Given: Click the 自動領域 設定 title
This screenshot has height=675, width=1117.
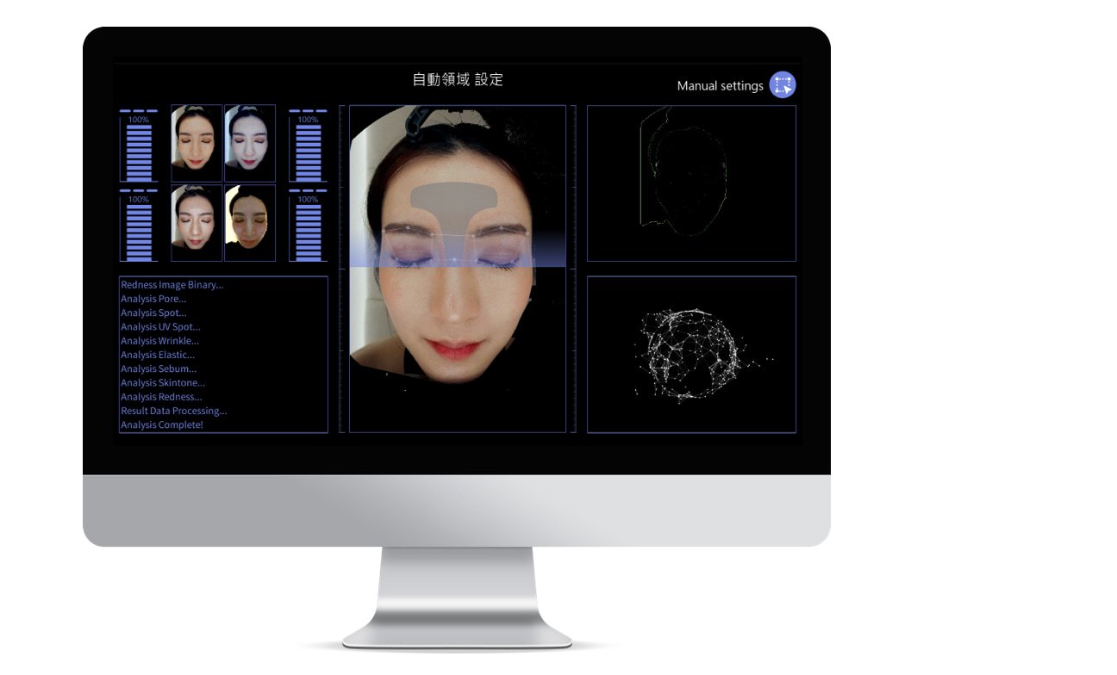Looking at the screenshot, I should [x=458, y=79].
